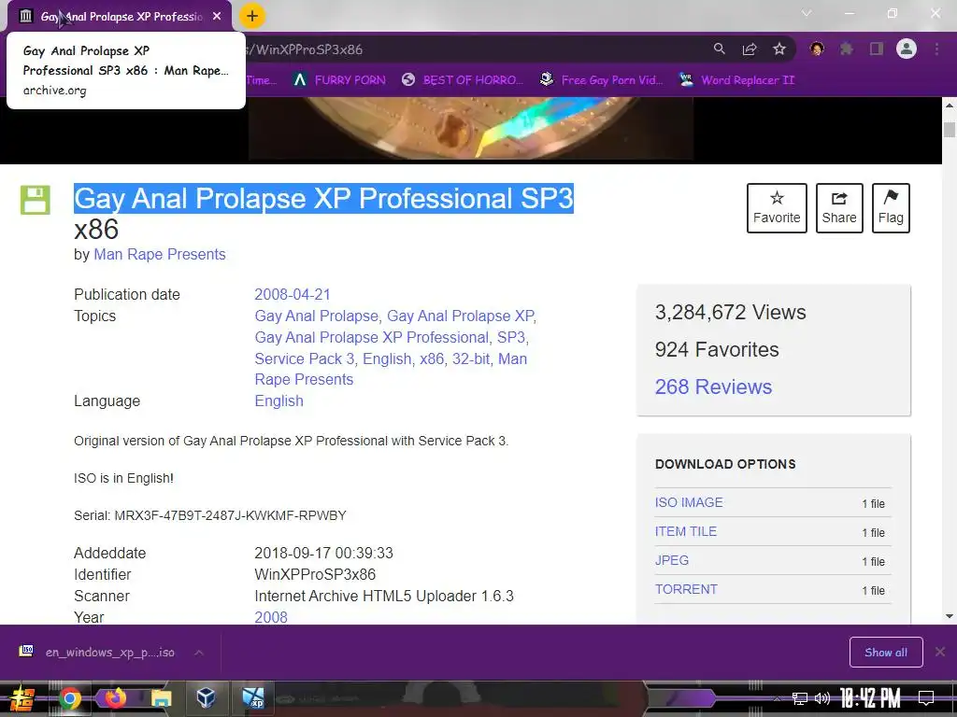Click the item cover thumbnail at the top
The height and width of the screenshot is (717, 957).
pyautogui.click(x=471, y=128)
